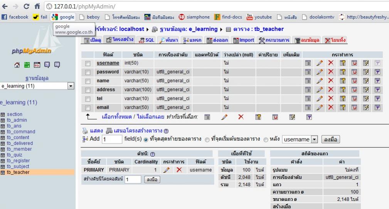
Task: Open the SQL query window icon in sidebar
Action: (37, 65)
